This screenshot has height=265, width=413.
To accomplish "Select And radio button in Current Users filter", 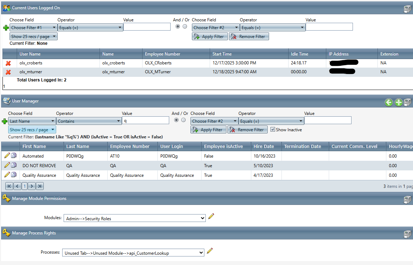I will tap(178, 26).
